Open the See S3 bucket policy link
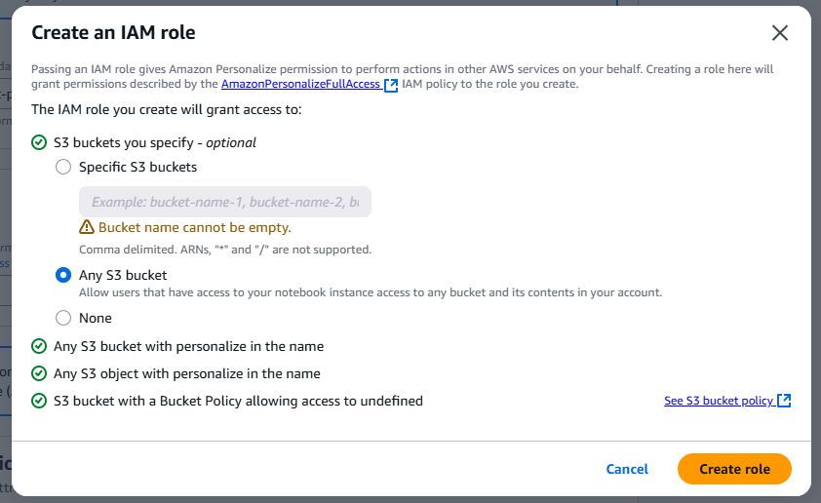Viewport: 821px width, 503px height. 719,401
